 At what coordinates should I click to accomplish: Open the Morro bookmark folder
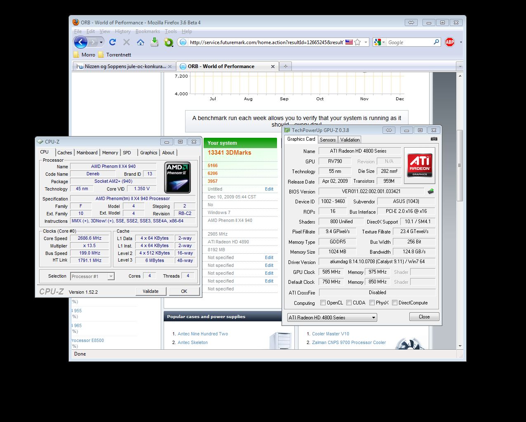coord(84,54)
